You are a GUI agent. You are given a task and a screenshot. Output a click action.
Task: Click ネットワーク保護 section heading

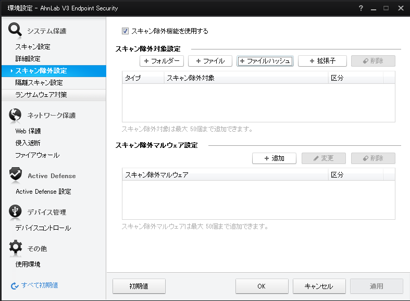(x=52, y=115)
